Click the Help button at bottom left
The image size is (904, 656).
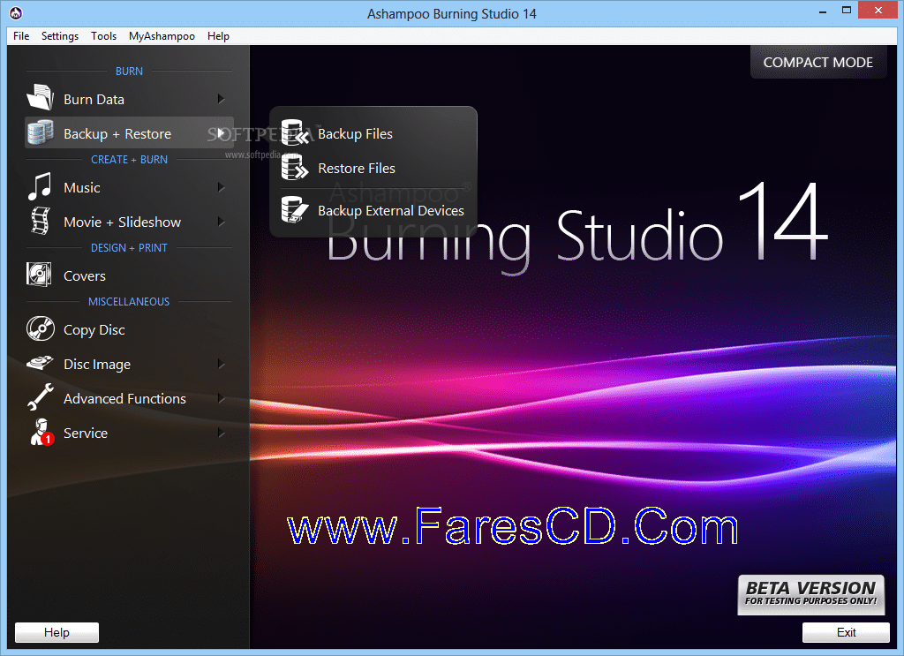[56, 632]
